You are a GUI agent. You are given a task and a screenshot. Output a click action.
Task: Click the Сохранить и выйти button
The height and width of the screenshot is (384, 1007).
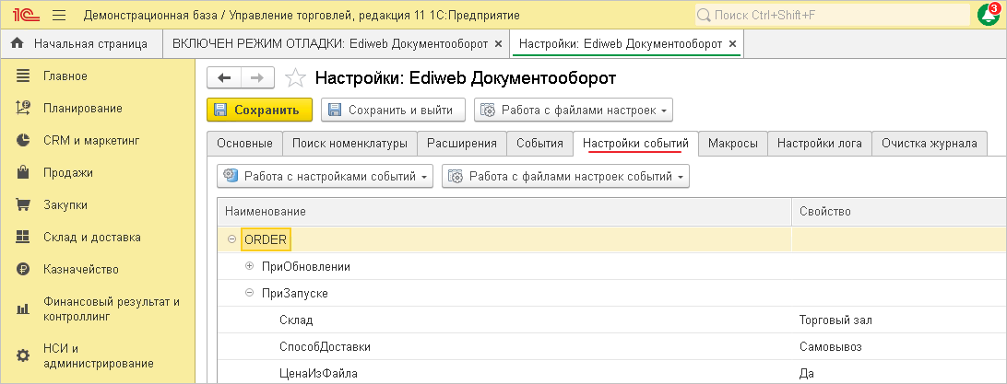tap(393, 111)
